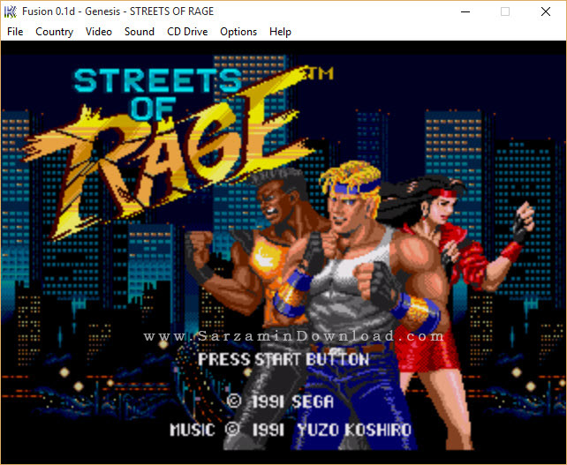
Task: Open the CD Drive menu
Action: pyautogui.click(x=187, y=32)
